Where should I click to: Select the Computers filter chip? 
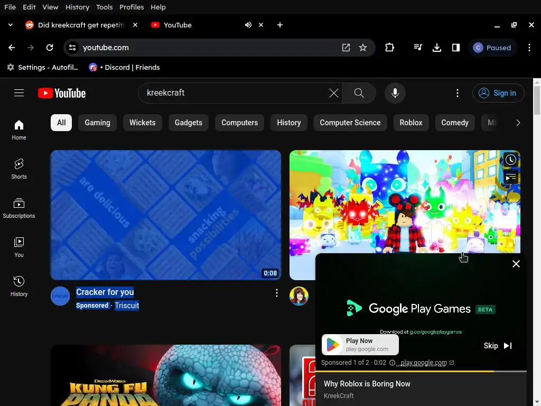(x=239, y=123)
